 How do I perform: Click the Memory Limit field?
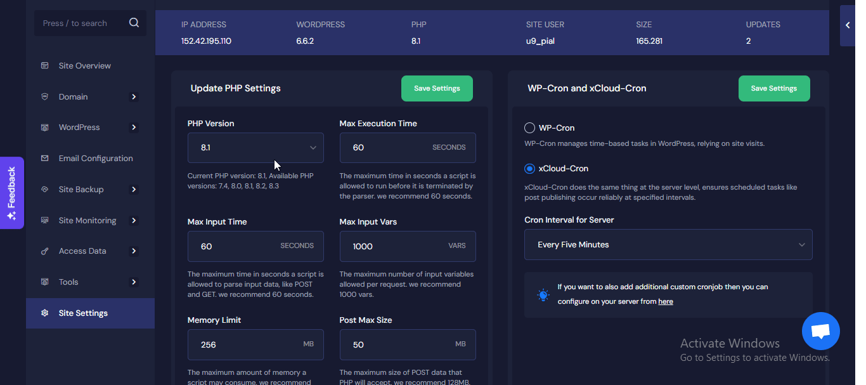pos(255,344)
